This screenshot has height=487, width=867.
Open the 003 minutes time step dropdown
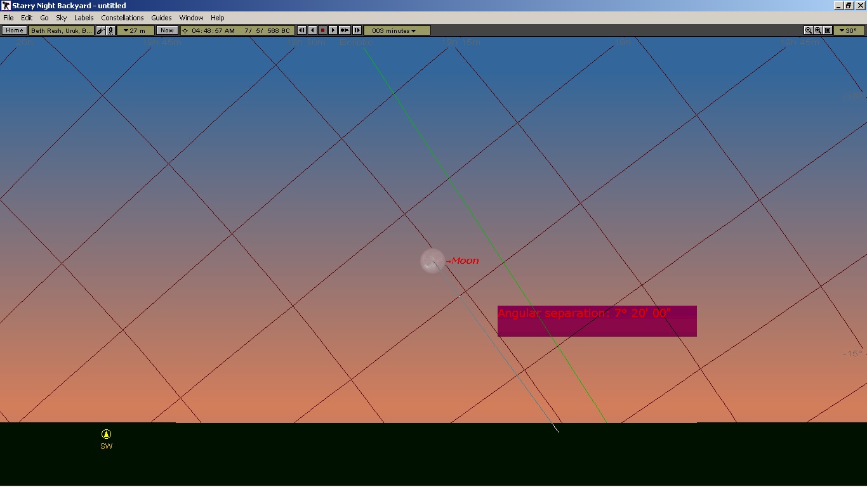(x=397, y=30)
